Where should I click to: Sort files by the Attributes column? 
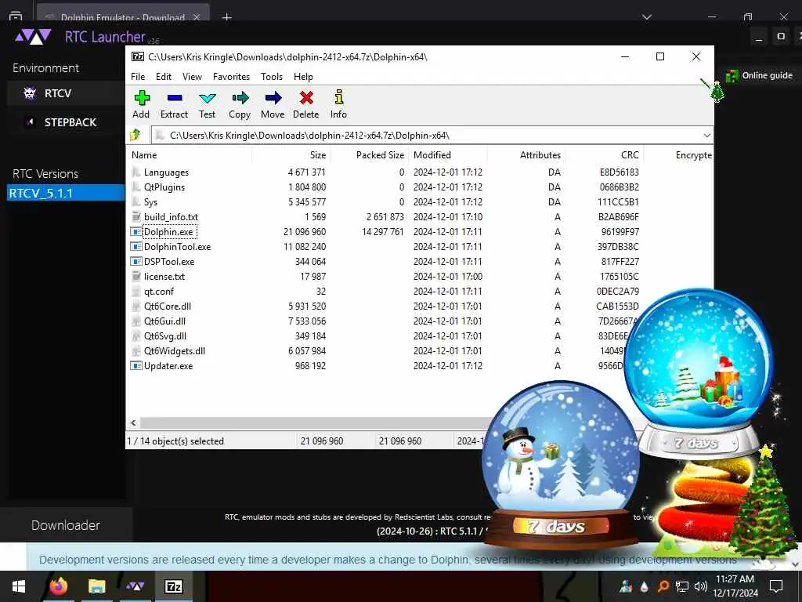(x=526, y=155)
